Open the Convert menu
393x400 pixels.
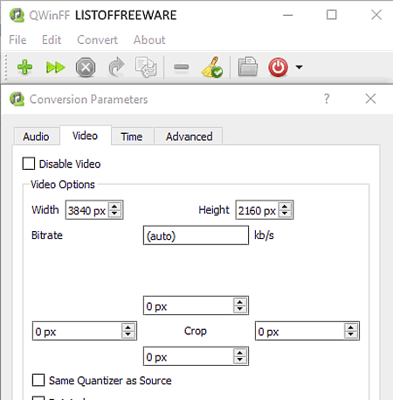coord(97,39)
